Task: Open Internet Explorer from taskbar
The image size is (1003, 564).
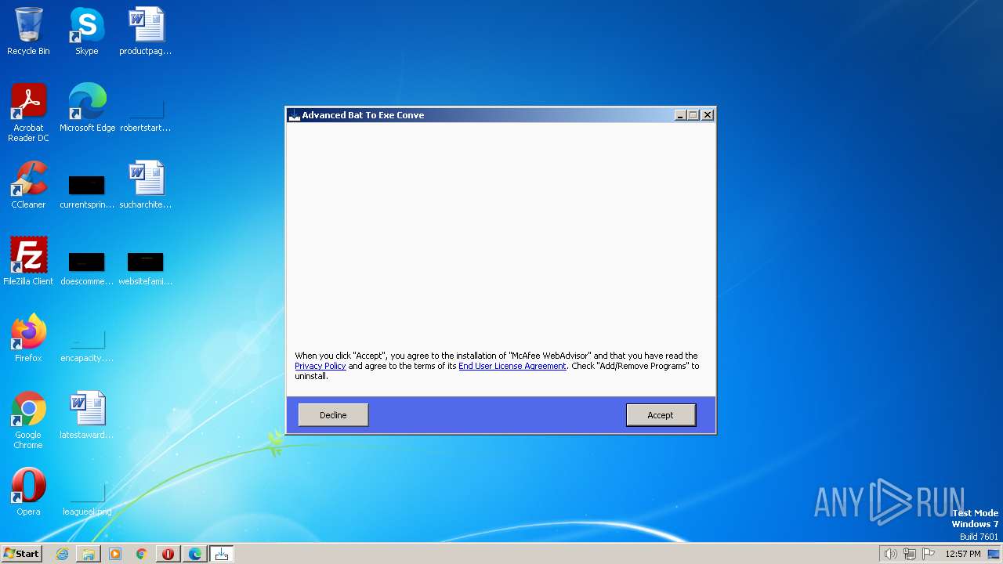Action: (62, 554)
